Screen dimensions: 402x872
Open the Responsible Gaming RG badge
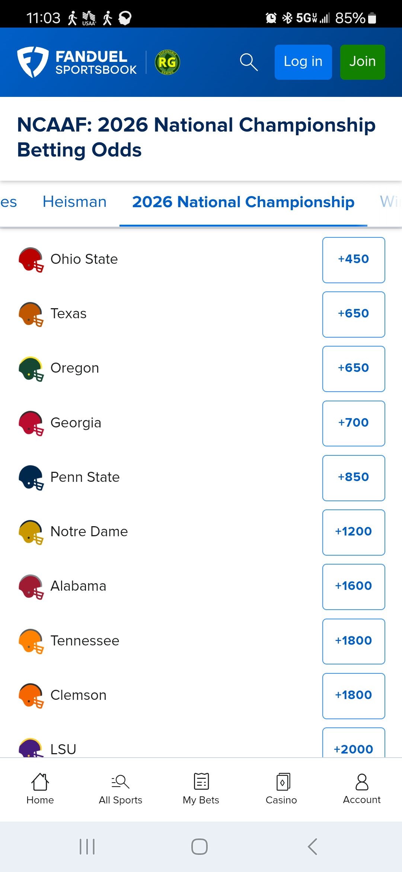click(x=167, y=62)
